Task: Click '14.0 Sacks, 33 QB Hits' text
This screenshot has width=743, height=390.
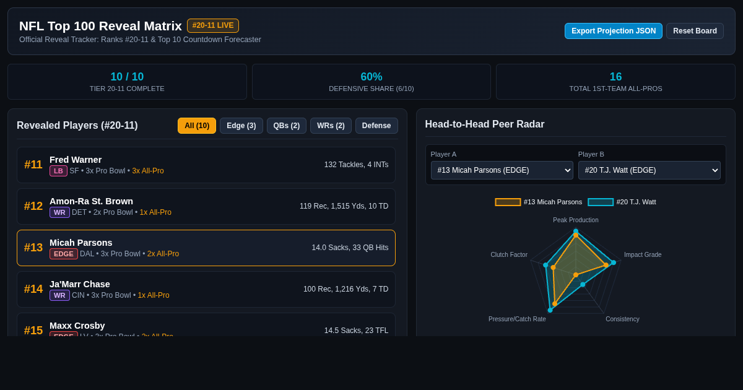Action: (350, 248)
